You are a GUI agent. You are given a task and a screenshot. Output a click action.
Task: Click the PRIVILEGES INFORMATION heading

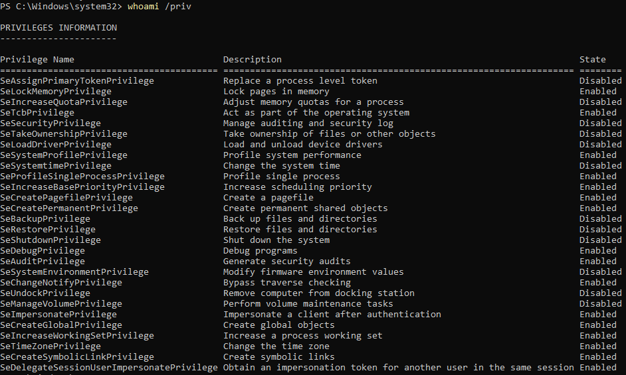pos(58,28)
